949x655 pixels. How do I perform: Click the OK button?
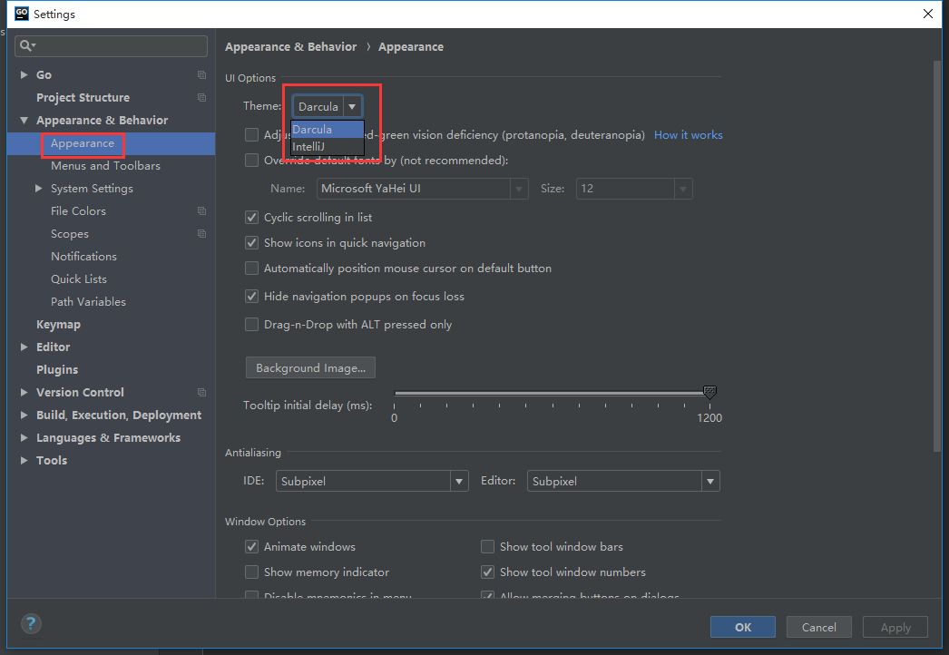[x=743, y=627]
